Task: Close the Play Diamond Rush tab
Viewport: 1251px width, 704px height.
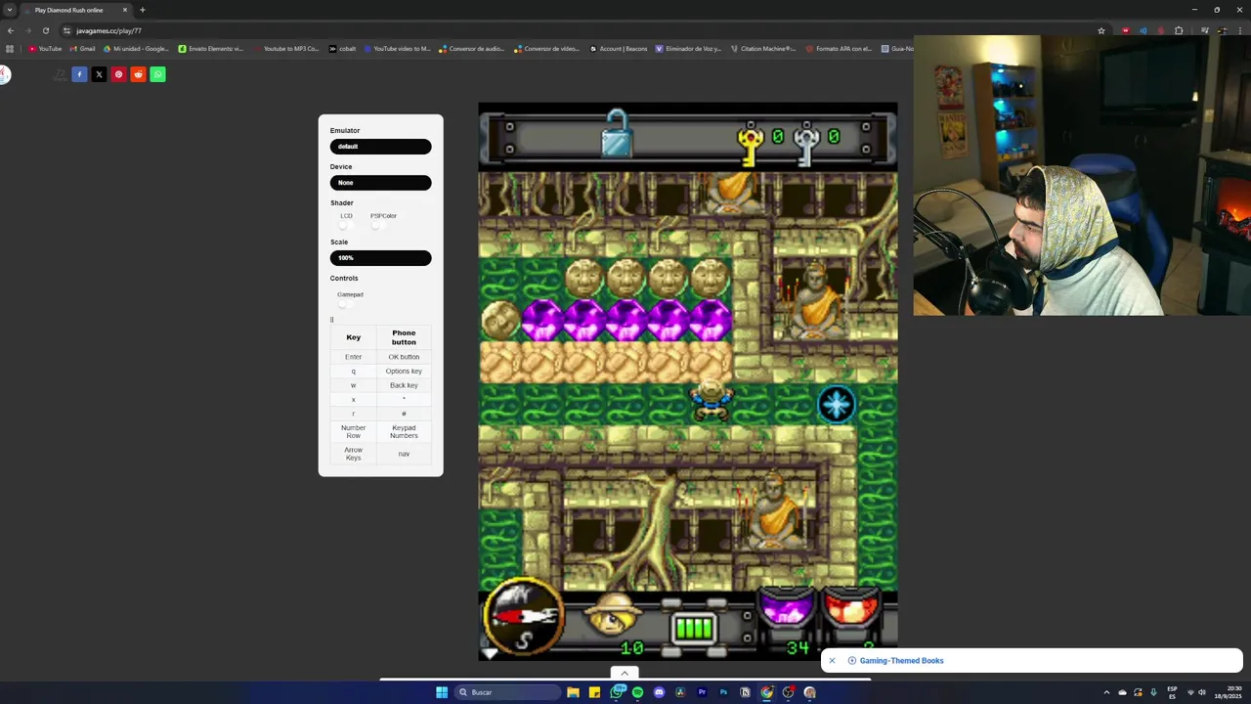Action: pos(125,10)
